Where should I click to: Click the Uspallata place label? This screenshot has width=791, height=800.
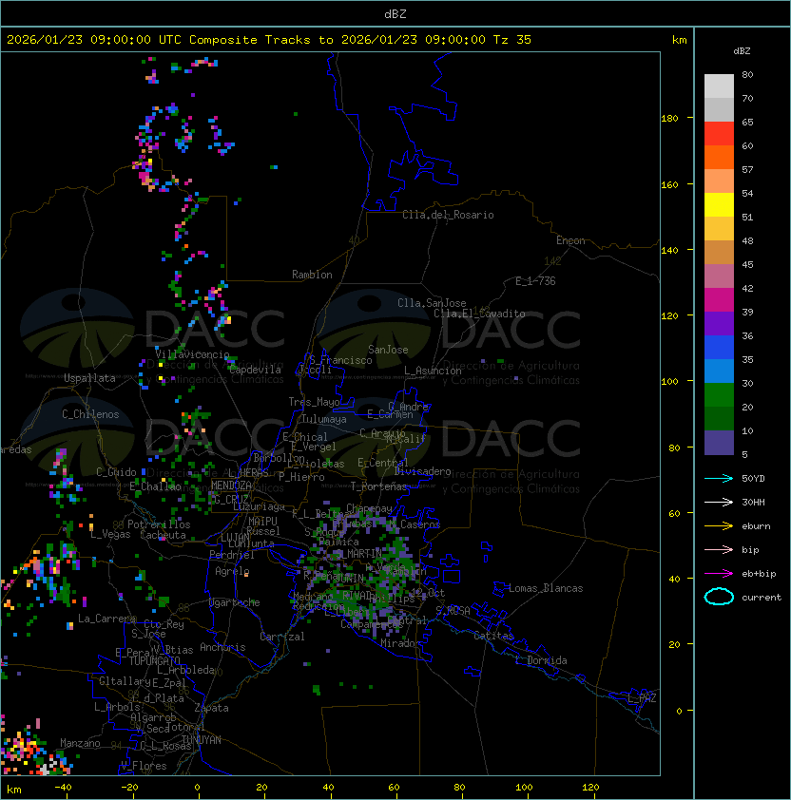pyautogui.click(x=89, y=378)
